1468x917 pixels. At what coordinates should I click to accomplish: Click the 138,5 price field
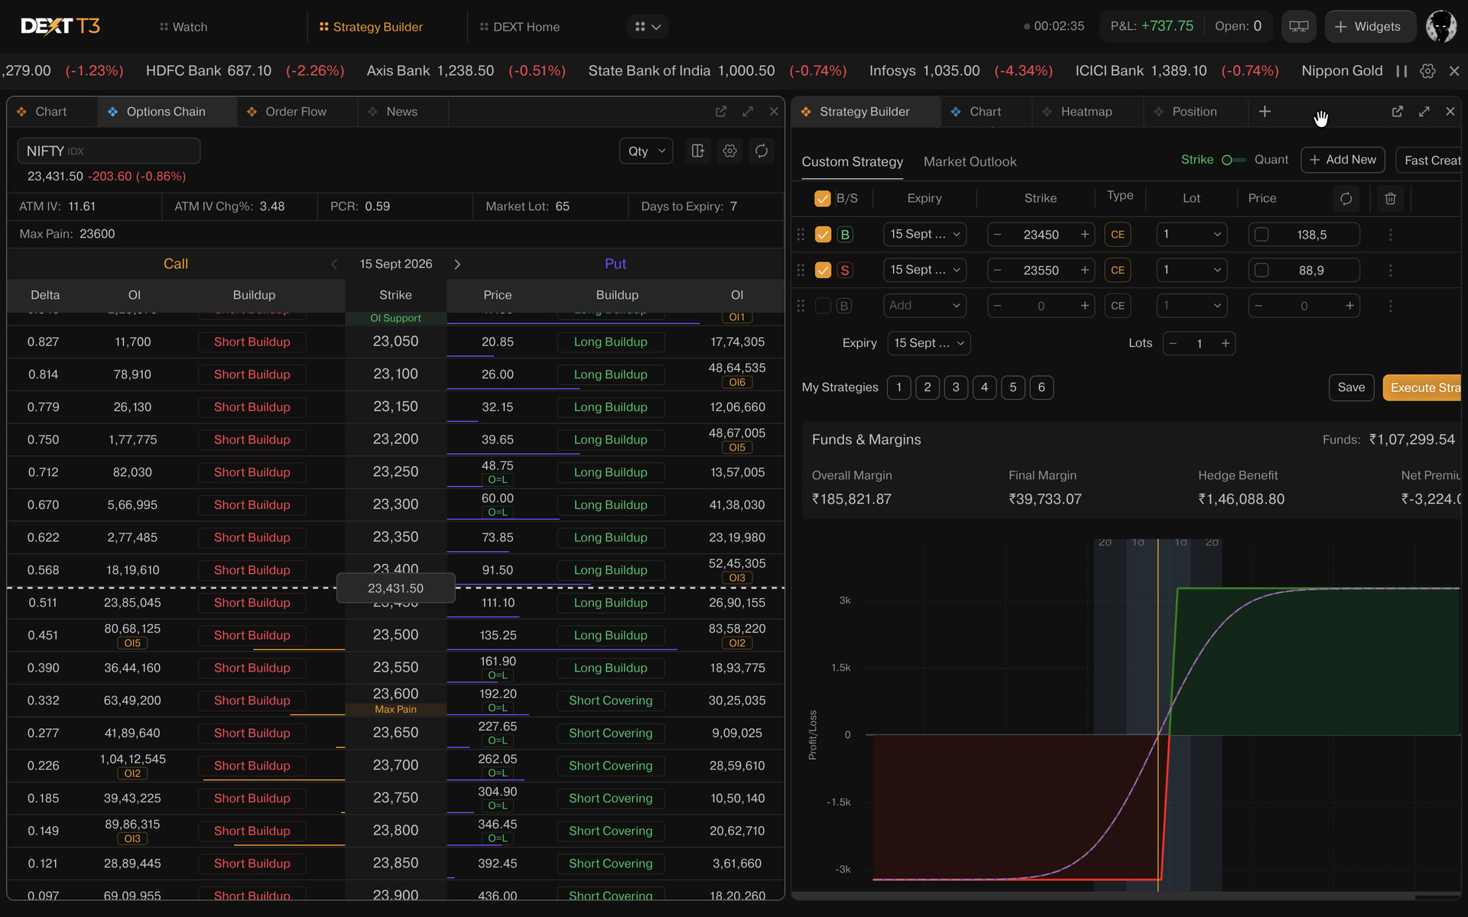coord(1304,235)
